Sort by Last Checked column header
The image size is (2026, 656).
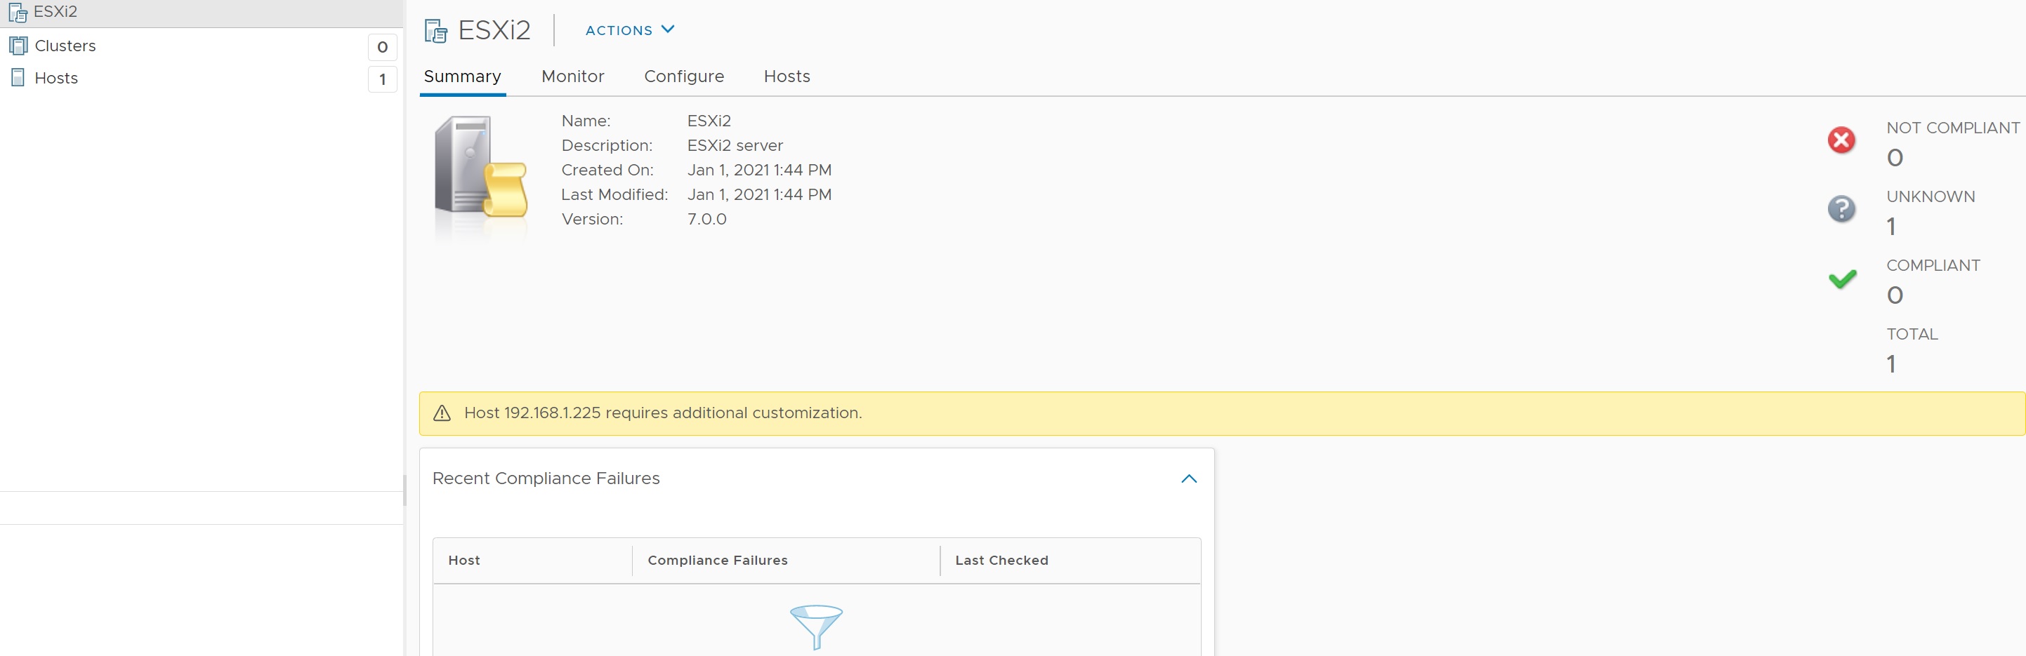1001,560
